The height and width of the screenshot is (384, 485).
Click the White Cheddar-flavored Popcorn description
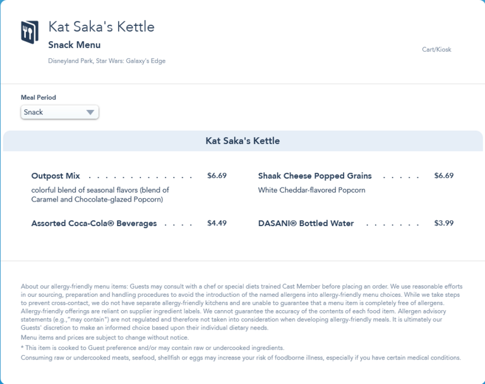click(x=311, y=190)
